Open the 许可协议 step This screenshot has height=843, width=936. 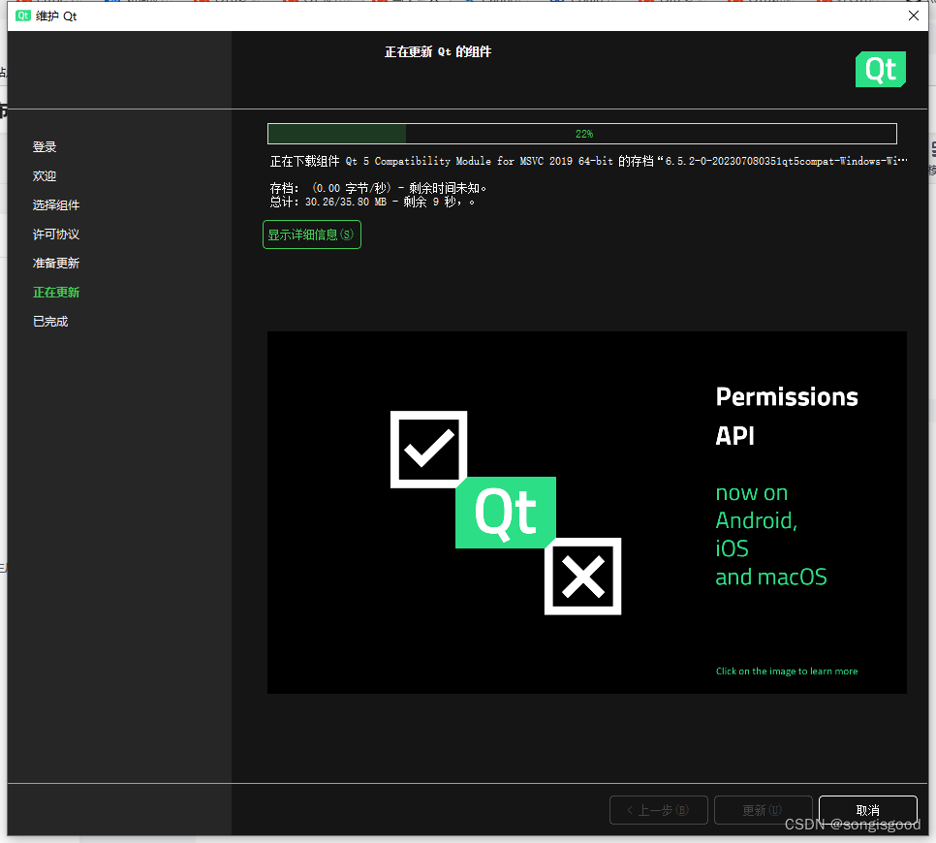55,234
